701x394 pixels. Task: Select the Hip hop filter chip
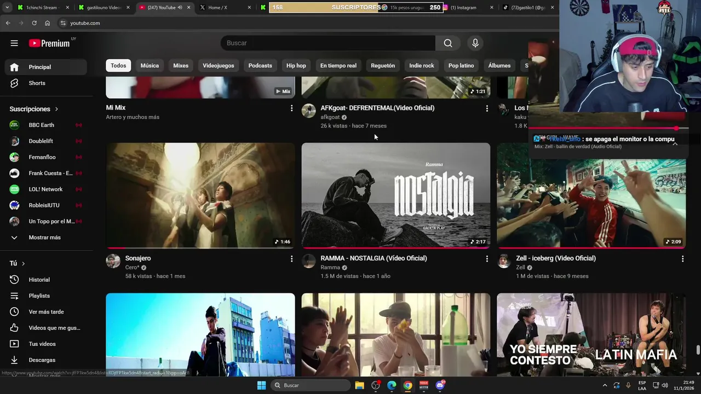296,66
